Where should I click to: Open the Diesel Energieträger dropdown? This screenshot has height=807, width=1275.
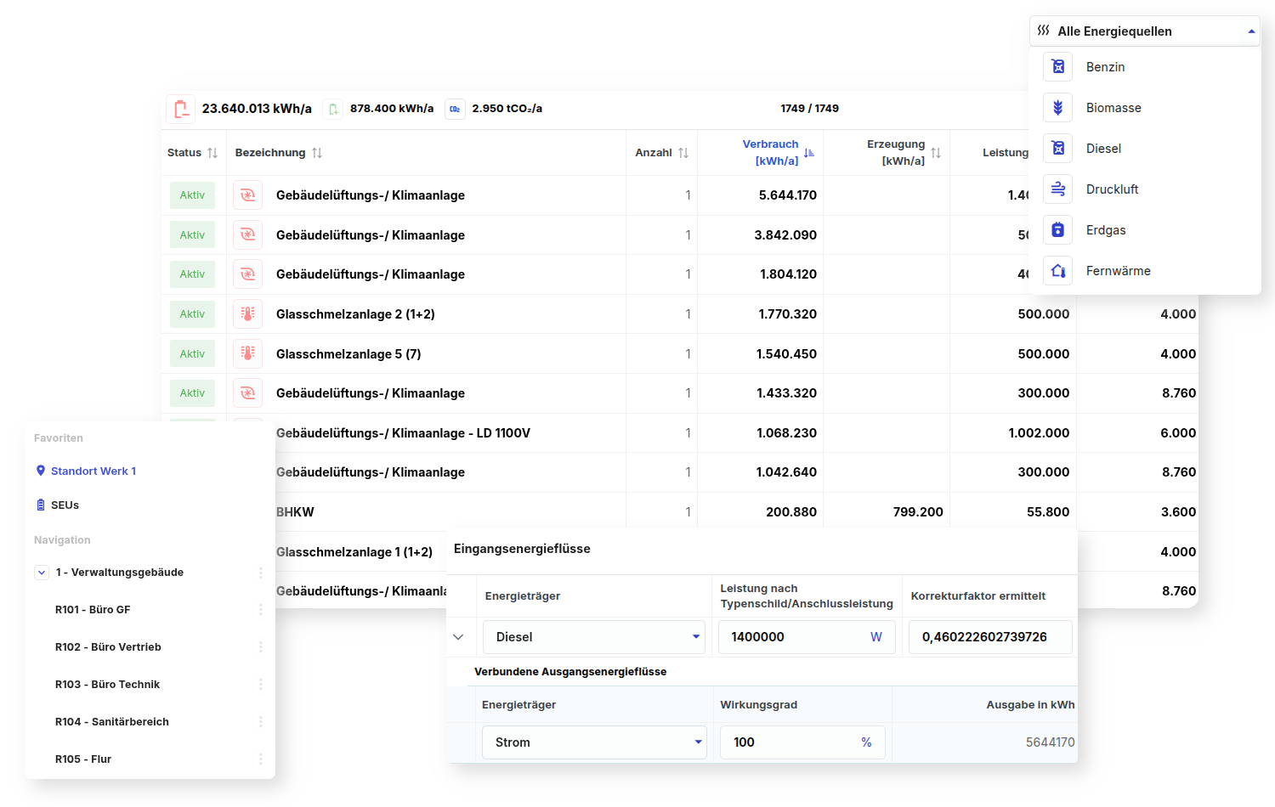(695, 637)
